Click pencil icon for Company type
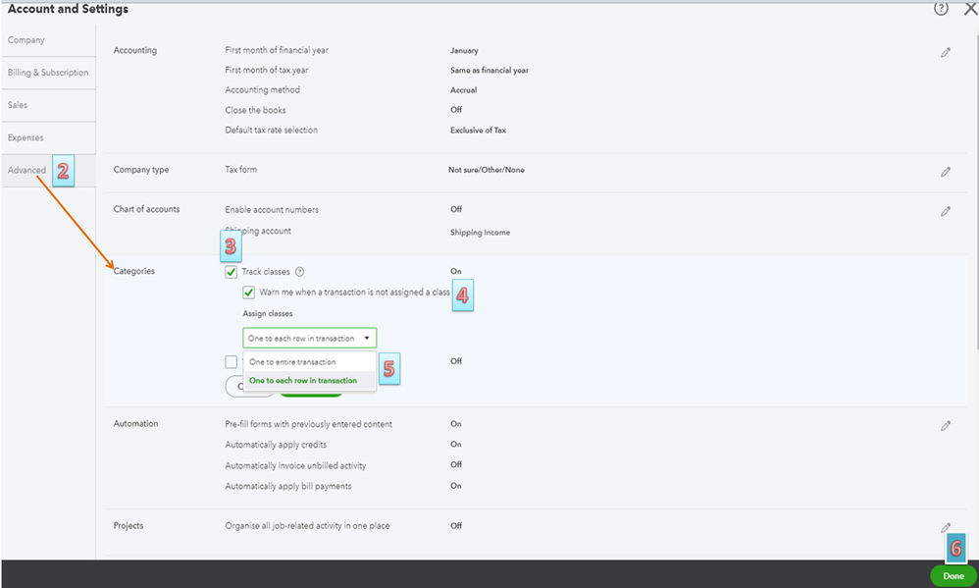This screenshot has height=588, width=979. click(946, 172)
